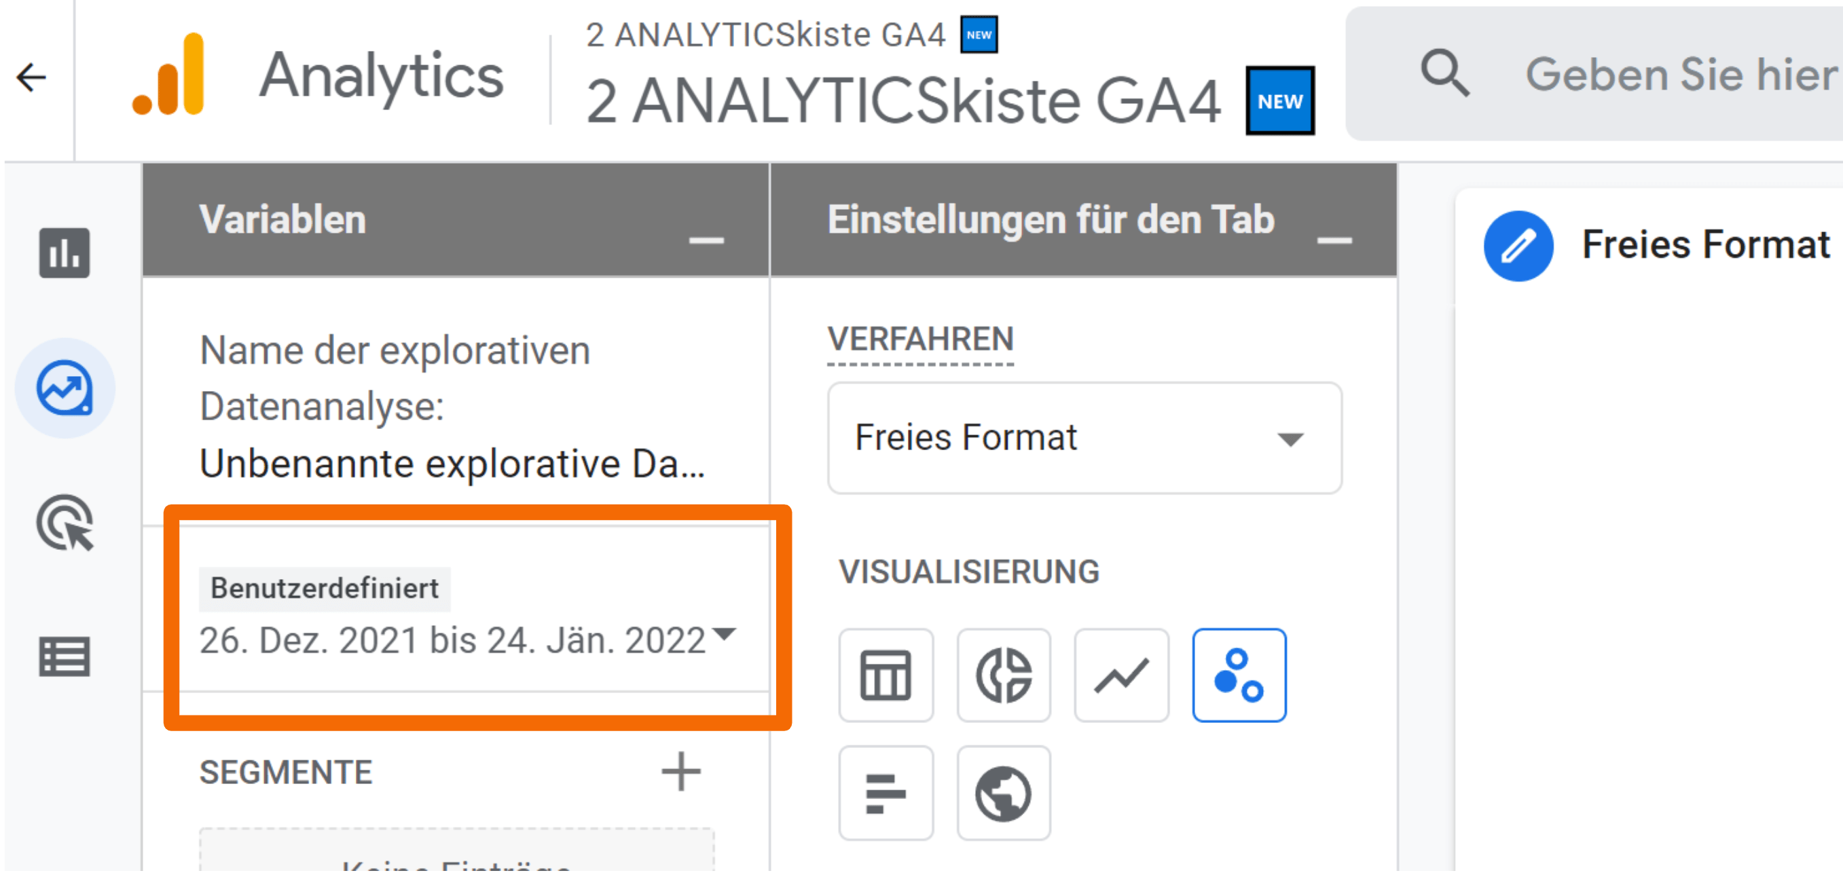Go back with the arrow button
The height and width of the screenshot is (873, 1843).
point(30,77)
